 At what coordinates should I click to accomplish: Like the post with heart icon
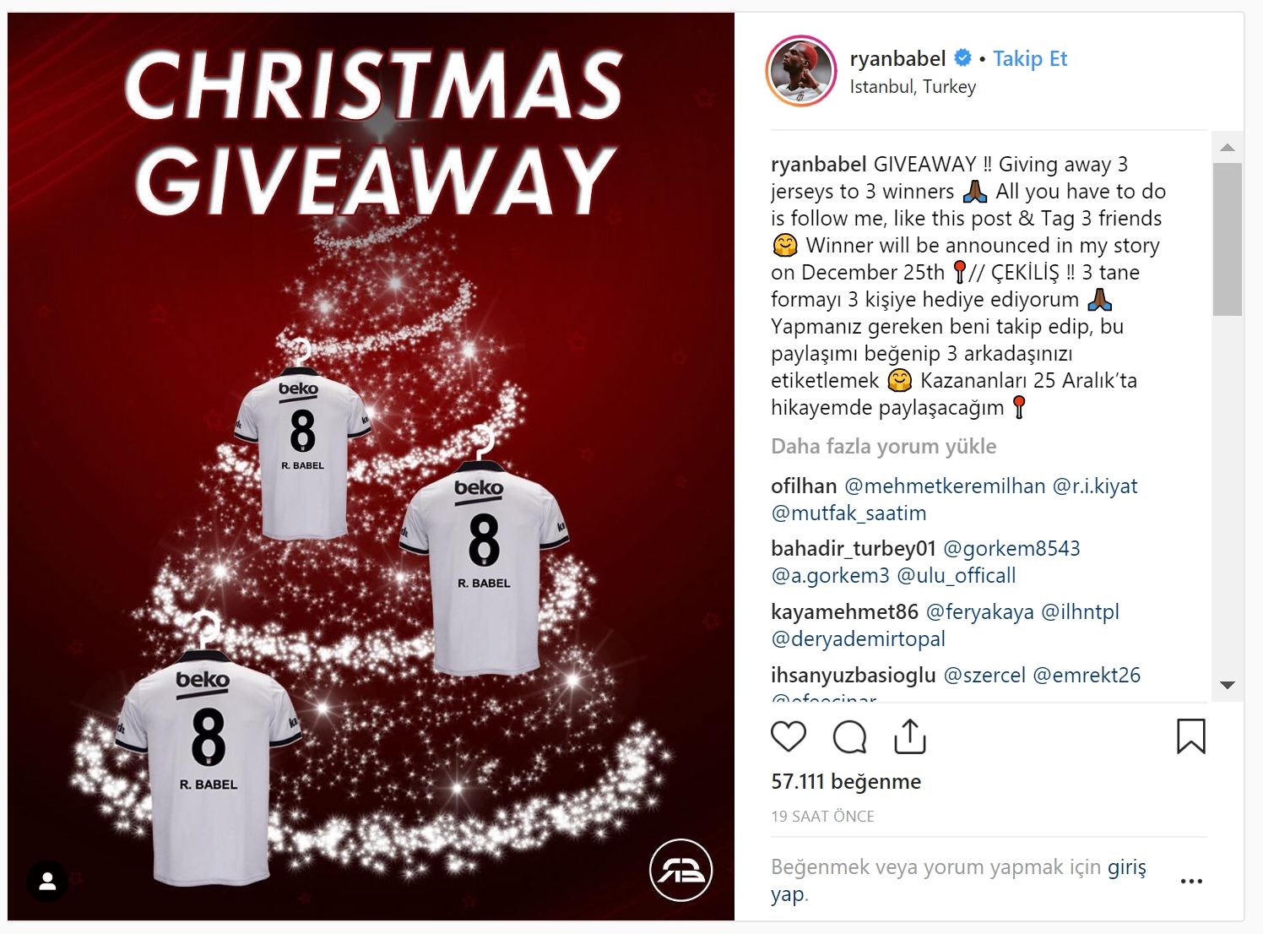(789, 736)
